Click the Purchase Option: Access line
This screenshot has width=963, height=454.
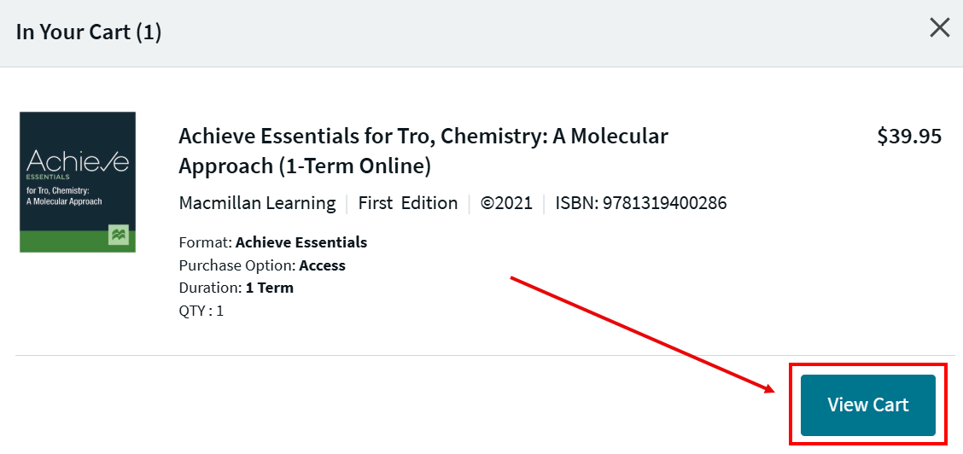point(262,265)
